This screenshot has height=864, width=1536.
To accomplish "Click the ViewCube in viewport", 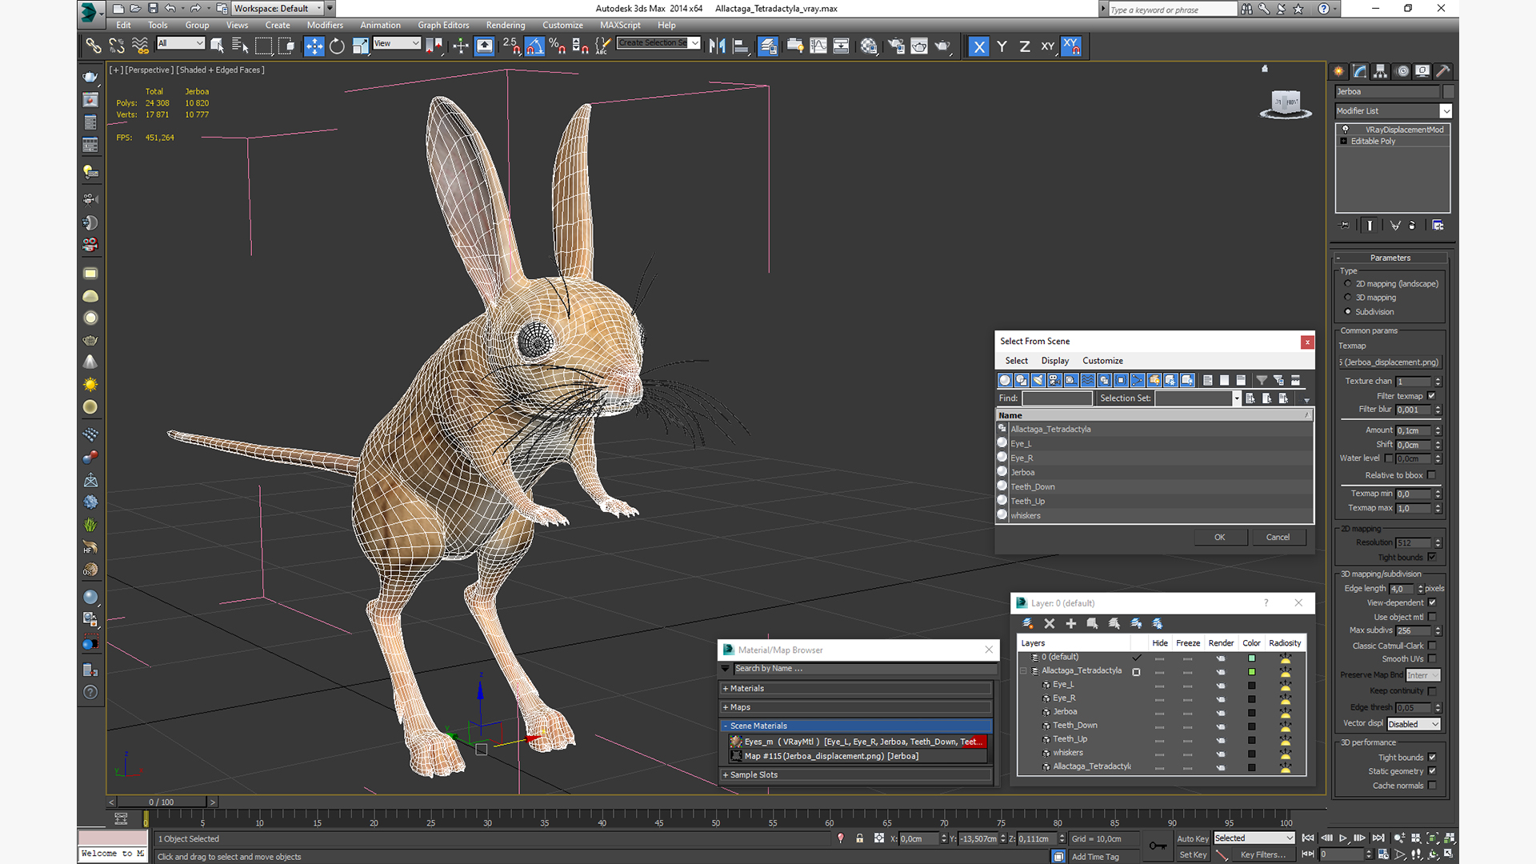I will (1286, 103).
